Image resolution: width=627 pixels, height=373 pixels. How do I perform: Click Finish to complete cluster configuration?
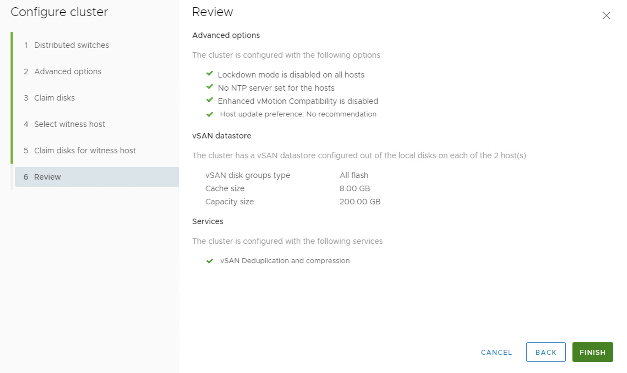pos(593,352)
